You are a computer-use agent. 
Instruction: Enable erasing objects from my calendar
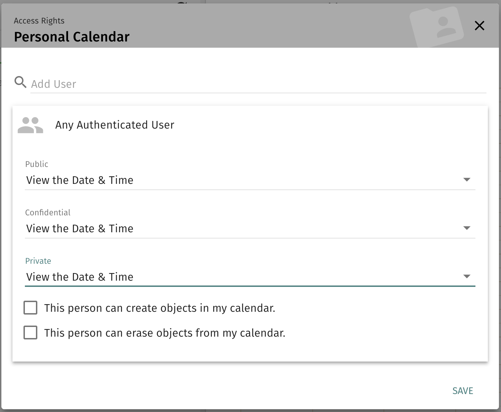click(x=30, y=333)
